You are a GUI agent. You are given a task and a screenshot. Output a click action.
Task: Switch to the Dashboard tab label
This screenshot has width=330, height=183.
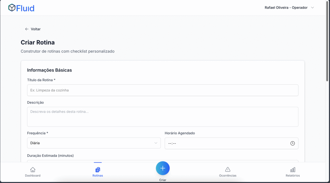pos(33,176)
